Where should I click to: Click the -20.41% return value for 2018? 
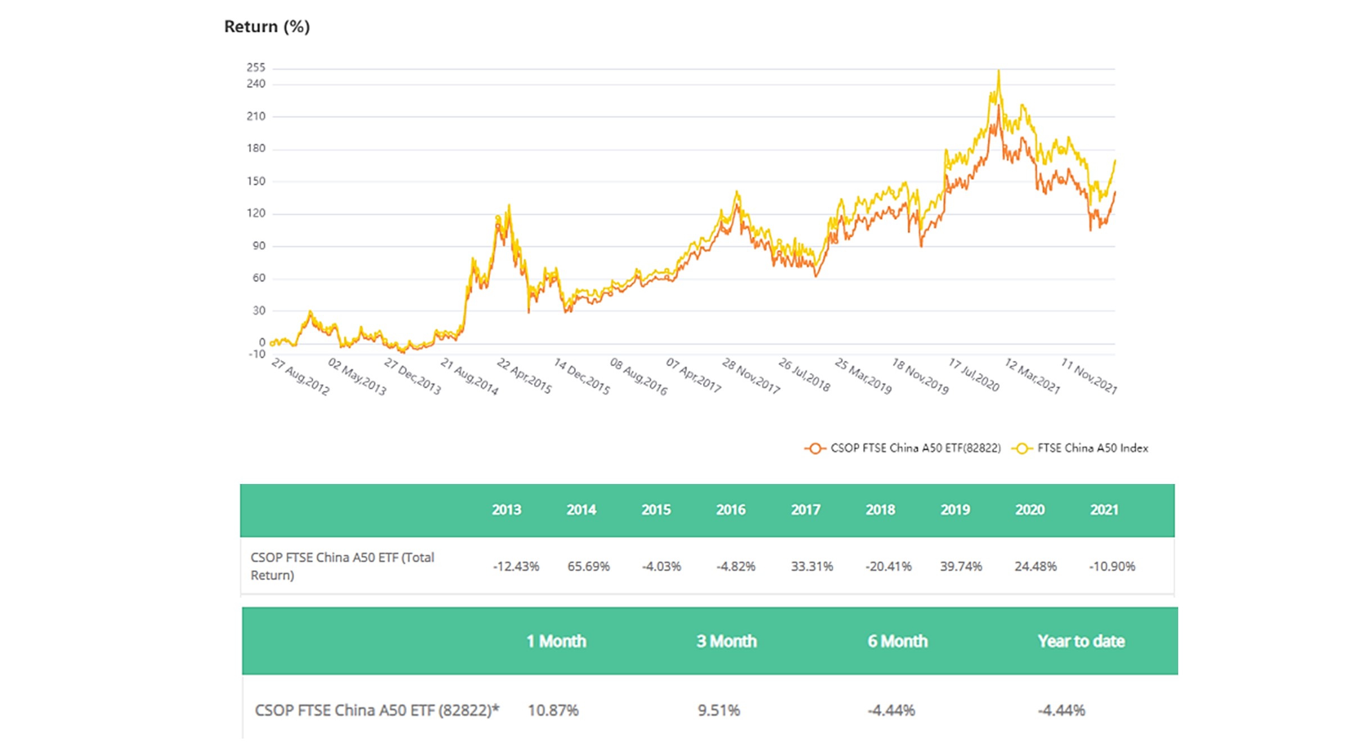[x=888, y=567]
